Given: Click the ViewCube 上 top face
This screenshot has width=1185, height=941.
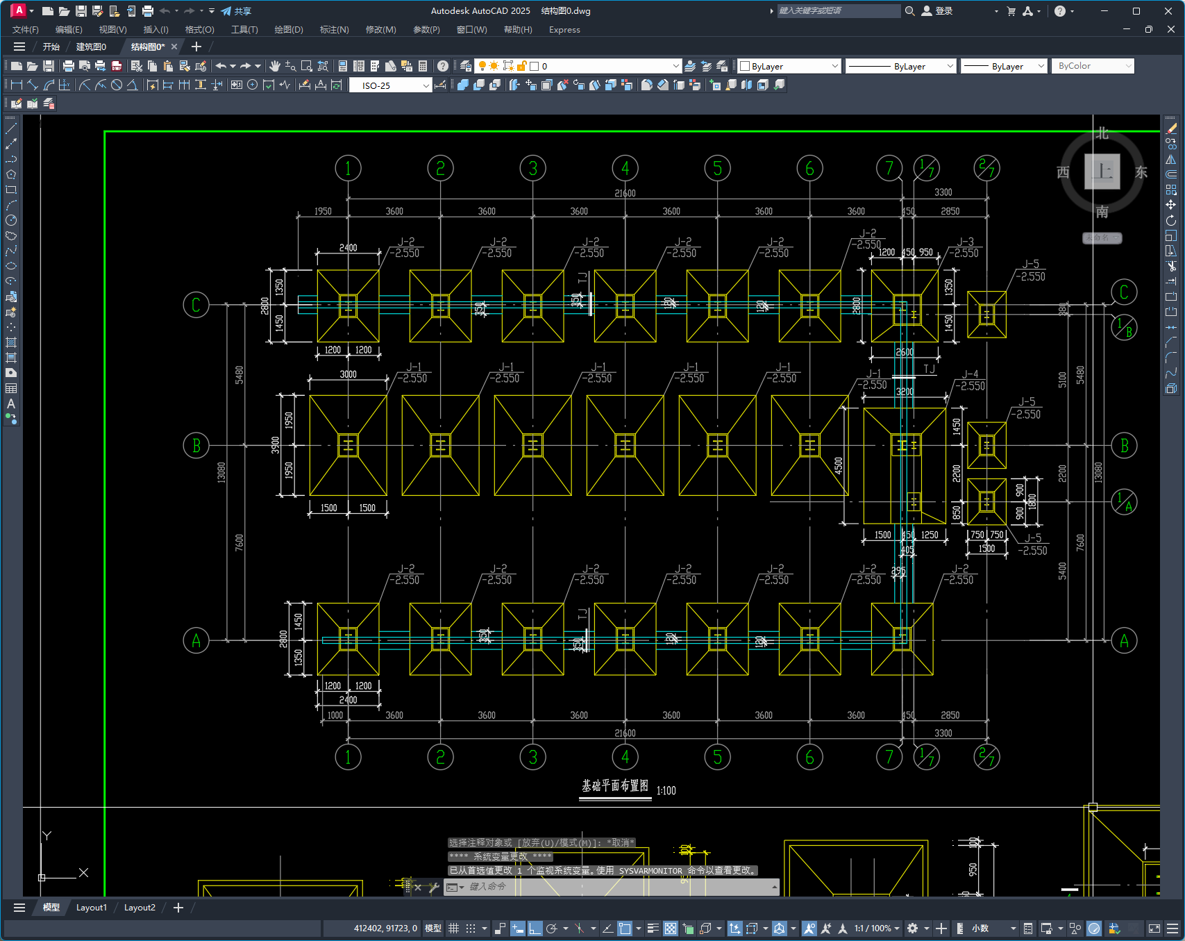Looking at the screenshot, I should [x=1102, y=172].
